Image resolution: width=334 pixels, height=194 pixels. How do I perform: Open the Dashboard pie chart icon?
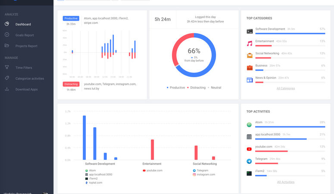[7, 24]
